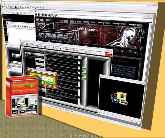Open the browser address bar dropdown arrow

[x=151, y=20]
